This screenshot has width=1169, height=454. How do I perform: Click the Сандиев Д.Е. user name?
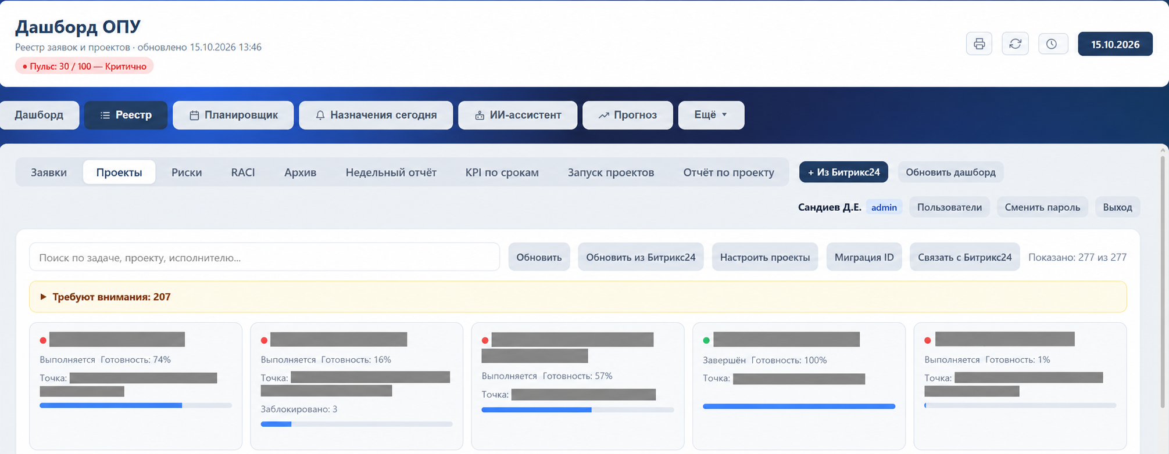[830, 207]
